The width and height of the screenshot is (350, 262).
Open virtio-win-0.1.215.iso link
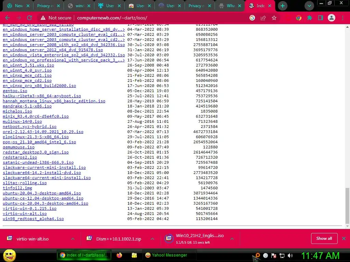click(x=29, y=208)
